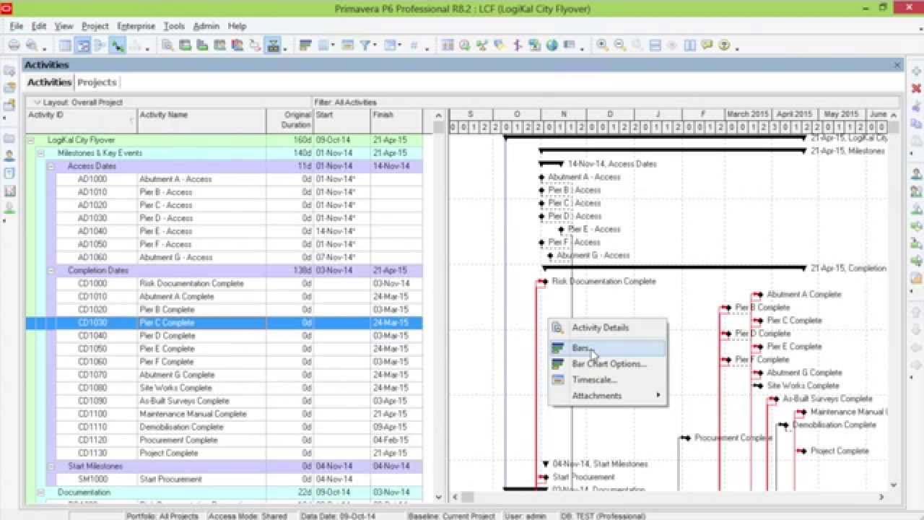This screenshot has width=924, height=520.
Task: Open the Tools menu
Action: pyautogui.click(x=174, y=26)
